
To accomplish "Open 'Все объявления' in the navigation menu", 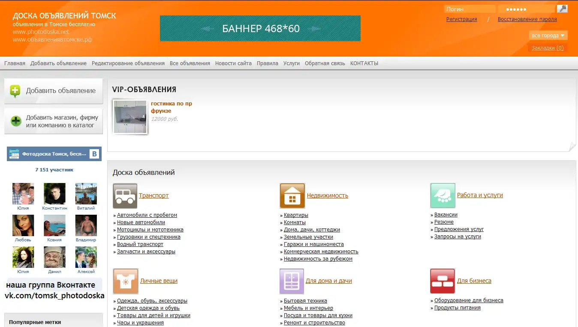I will click(190, 63).
